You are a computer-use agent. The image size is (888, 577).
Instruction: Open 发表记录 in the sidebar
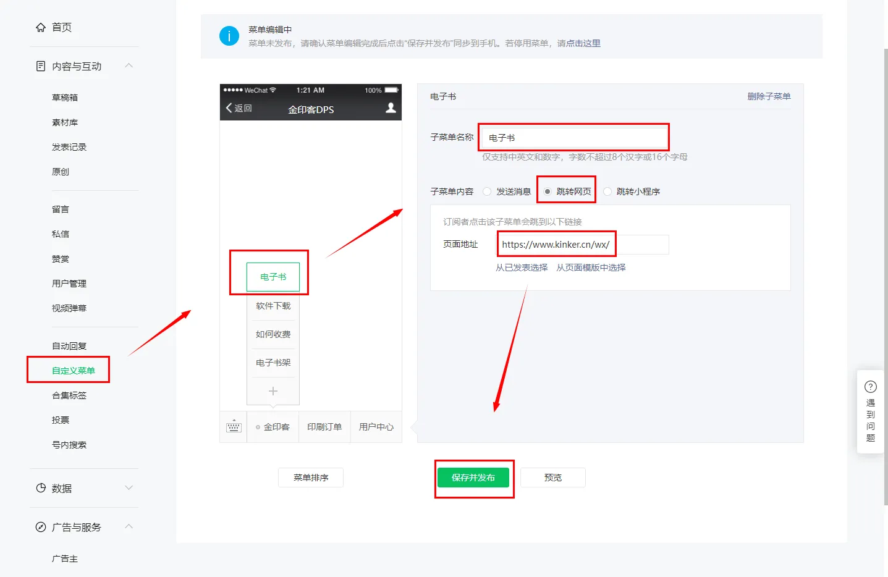[69, 147]
